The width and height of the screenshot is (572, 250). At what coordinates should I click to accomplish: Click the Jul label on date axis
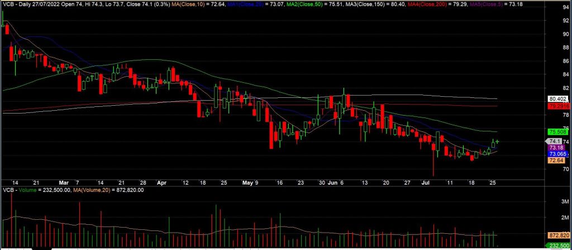(425, 182)
